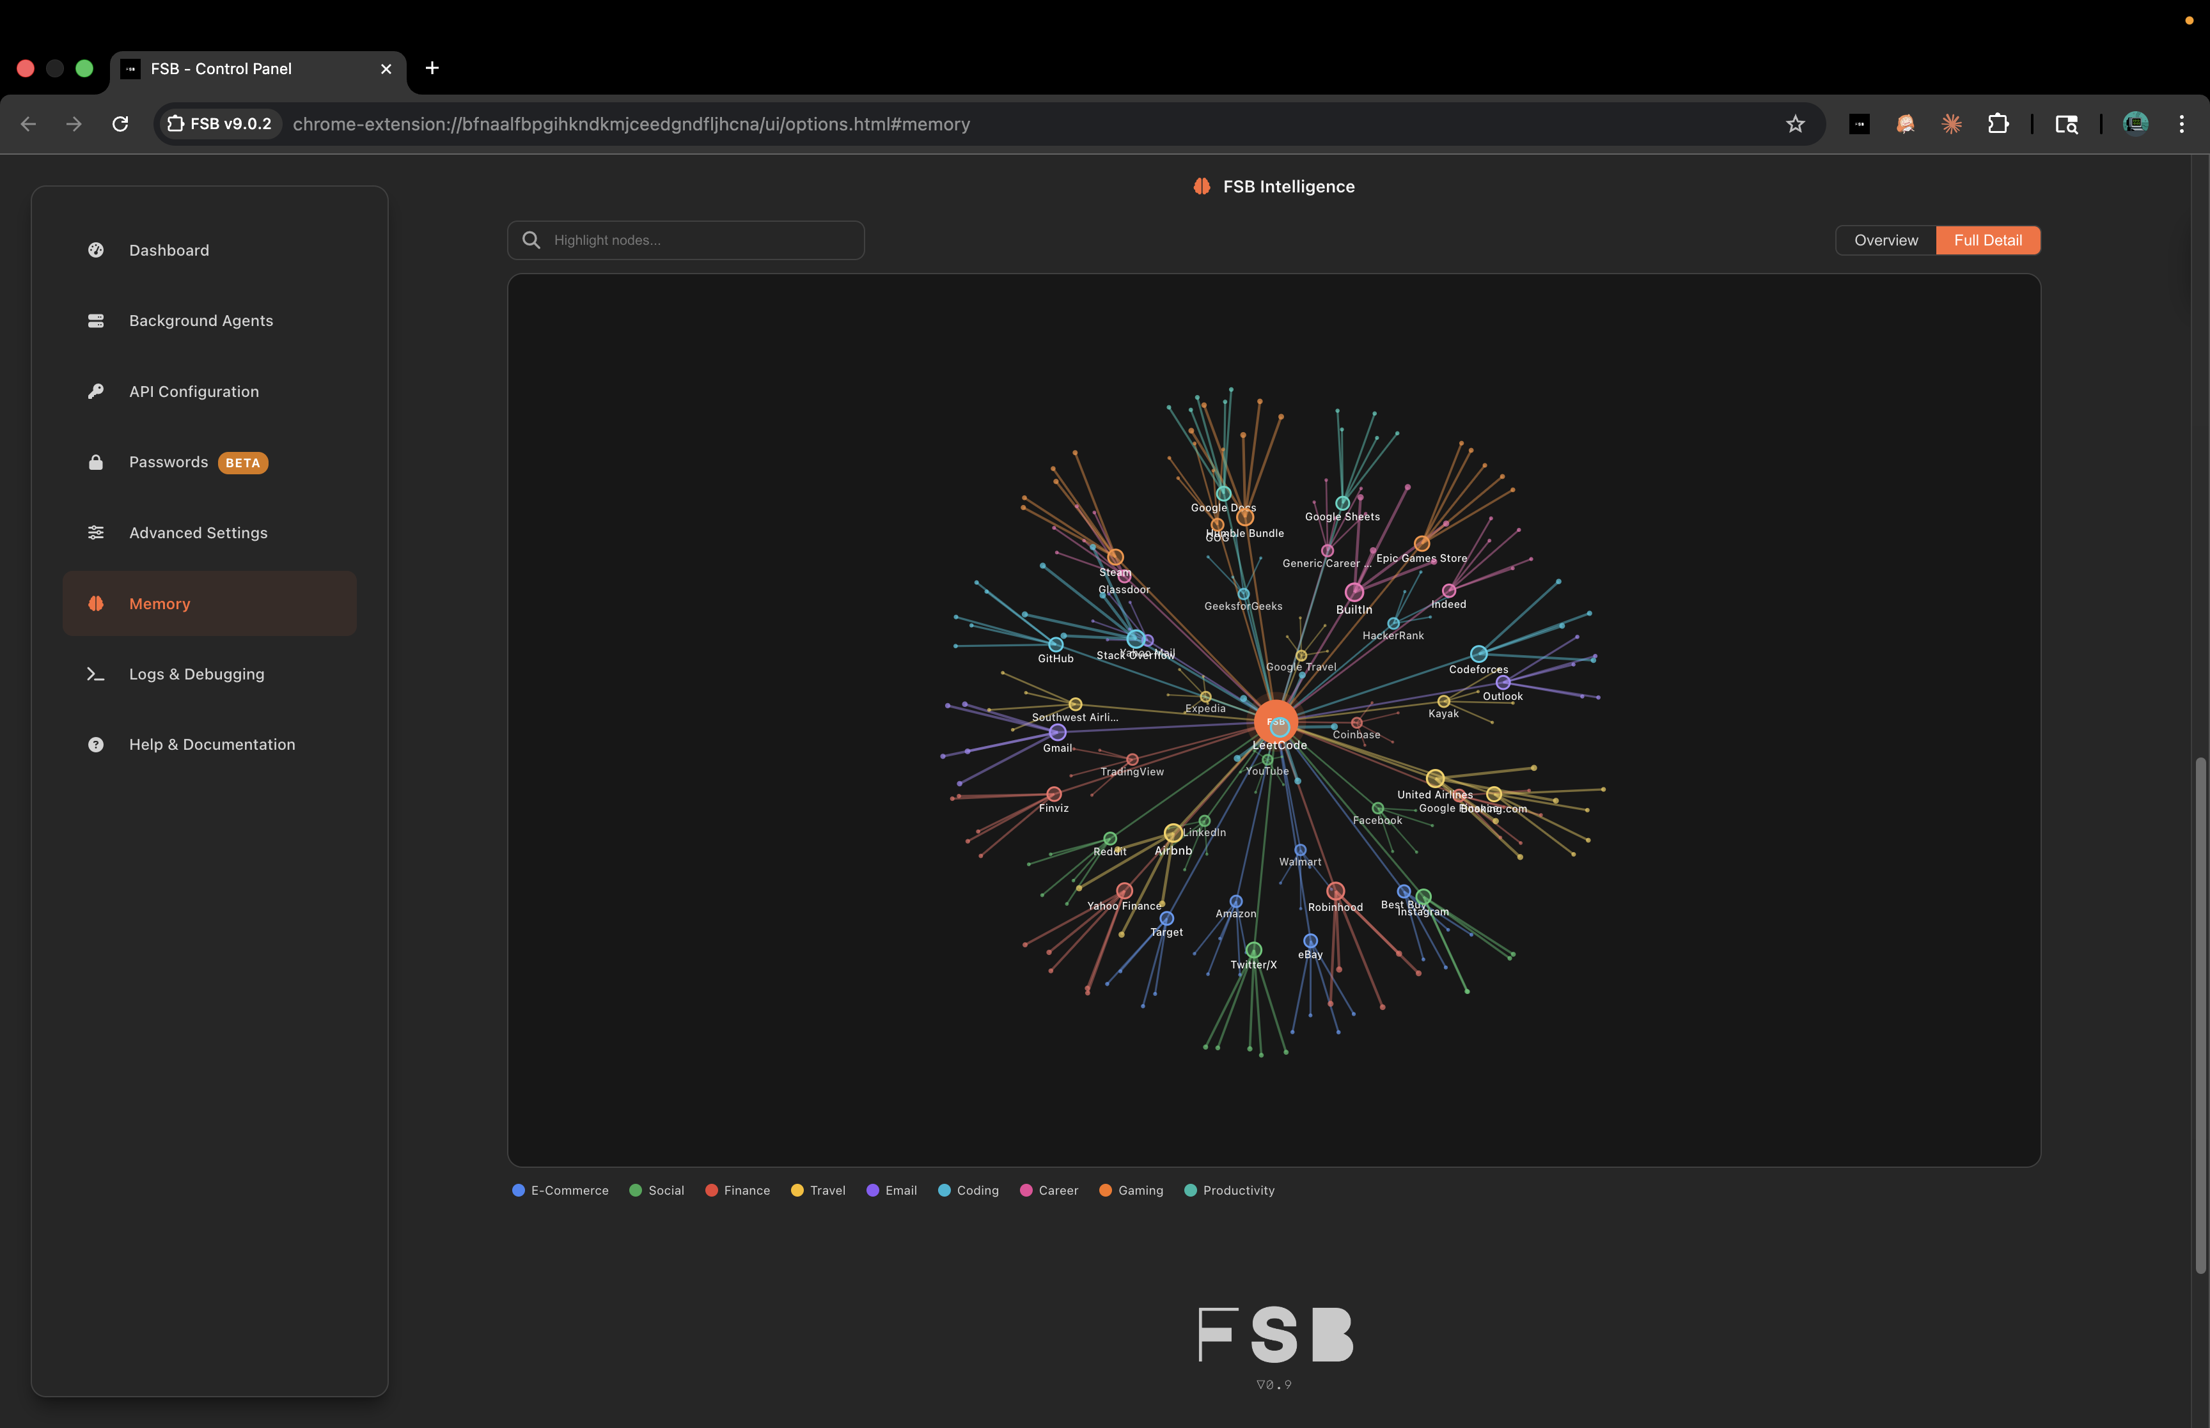The image size is (2210, 1428).
Task: Click the Memory brain icon in sidebar
Action: pyautogui.click(x=95, y=603)
